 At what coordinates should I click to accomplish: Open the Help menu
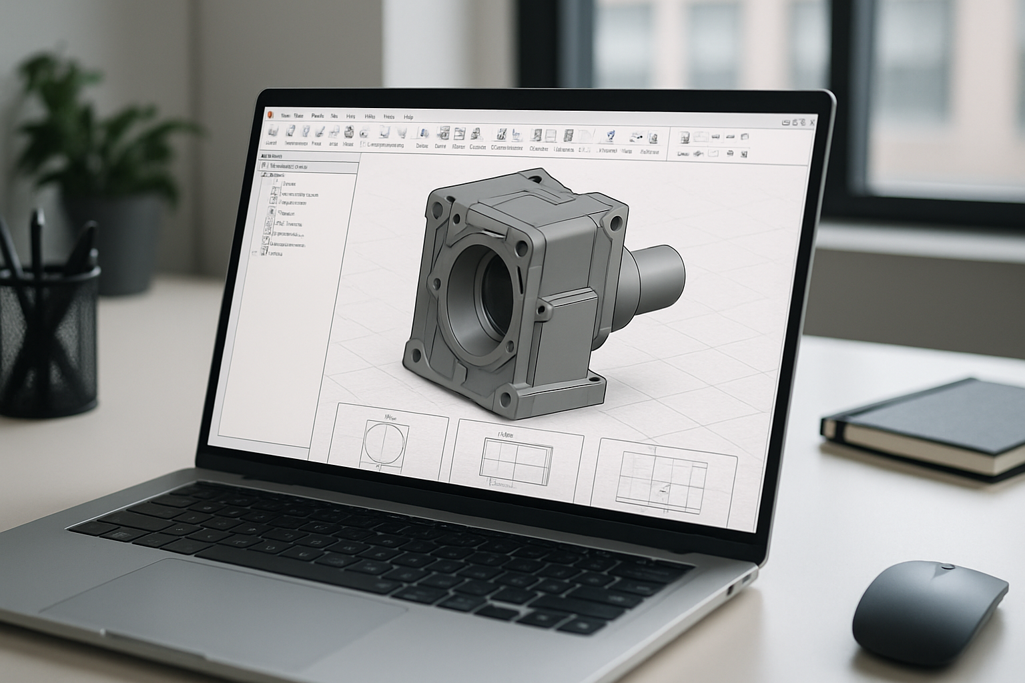click(408, 117)
